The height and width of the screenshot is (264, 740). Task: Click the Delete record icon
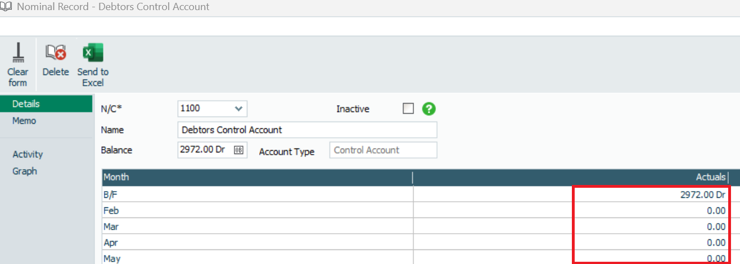(56, 54)
